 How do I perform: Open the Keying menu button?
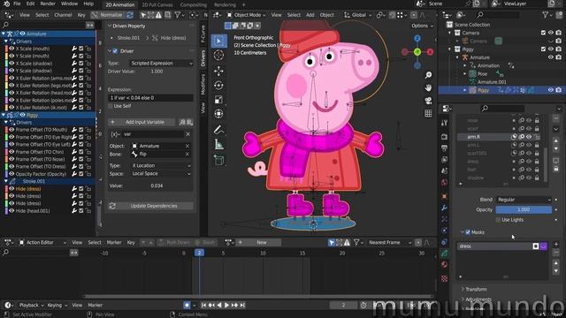pos(57,305)
